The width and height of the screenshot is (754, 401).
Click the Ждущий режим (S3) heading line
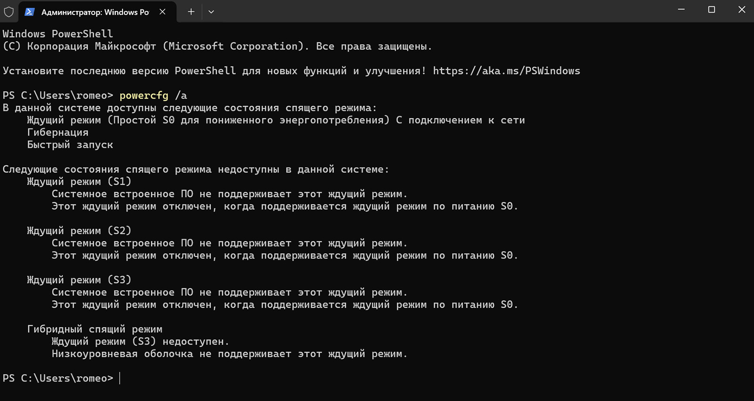tap(79, 280)
